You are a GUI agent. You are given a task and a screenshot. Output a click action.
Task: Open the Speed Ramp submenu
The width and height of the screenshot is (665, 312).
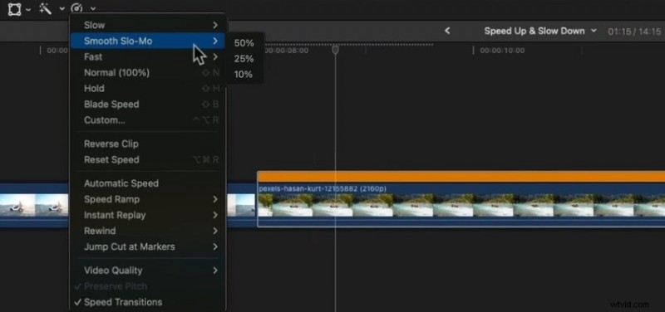pos(148,199)
